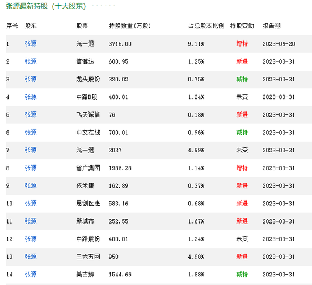Image resolution: width=312 pixels, height=285 pixels.
Task: Open the 张源 link in row 9
Action: point(31,186)
